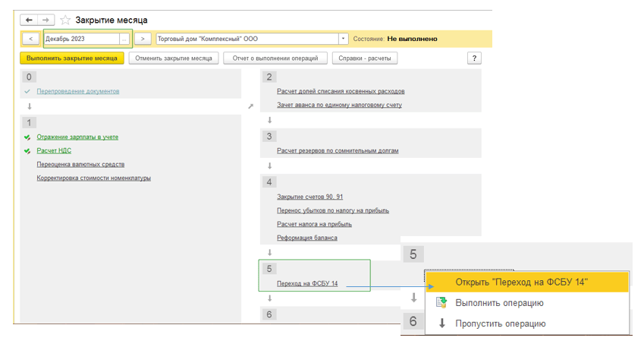Open help with question mark button

pos(476,58)
